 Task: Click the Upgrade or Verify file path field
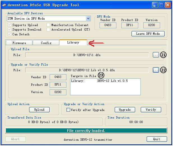87,70
